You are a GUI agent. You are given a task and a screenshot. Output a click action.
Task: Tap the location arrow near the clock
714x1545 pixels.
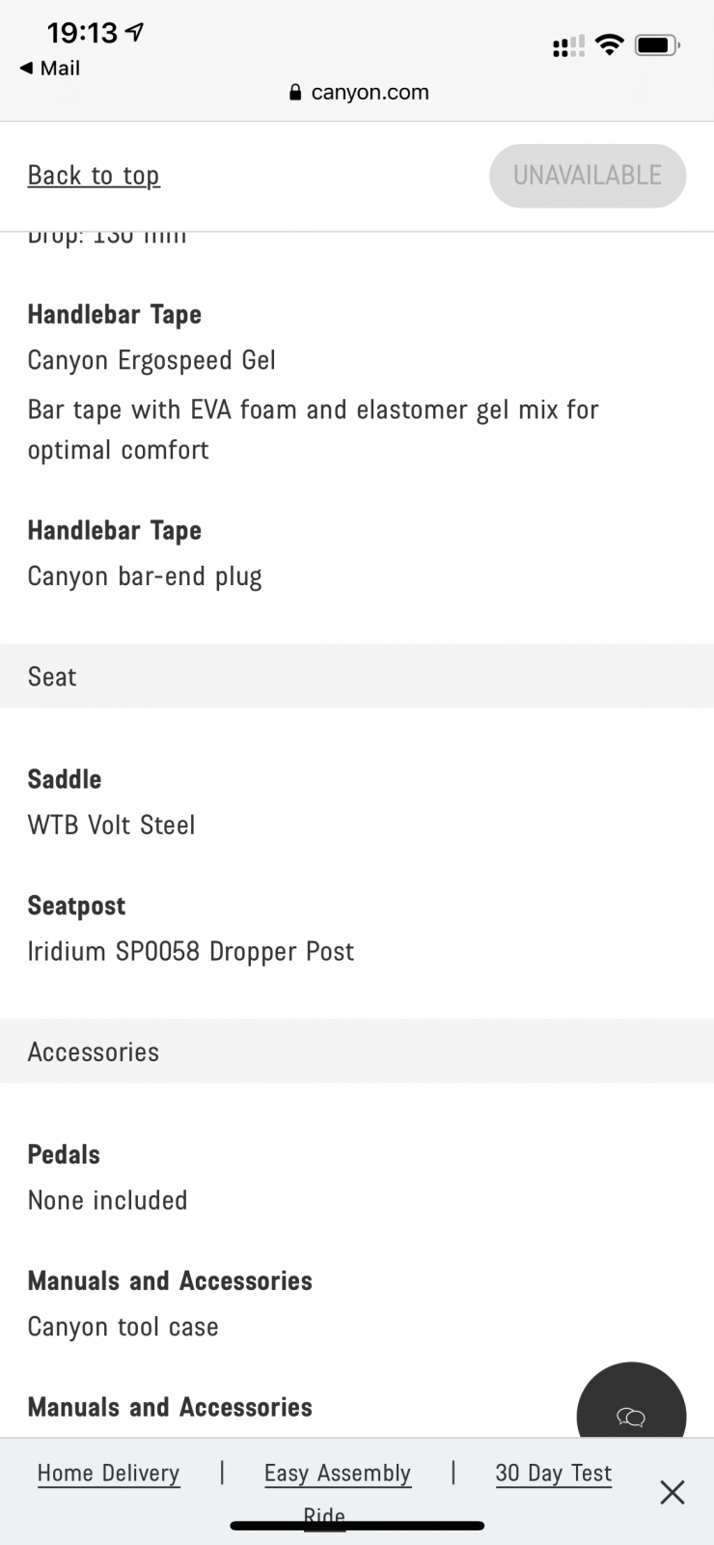click(135, 33)
